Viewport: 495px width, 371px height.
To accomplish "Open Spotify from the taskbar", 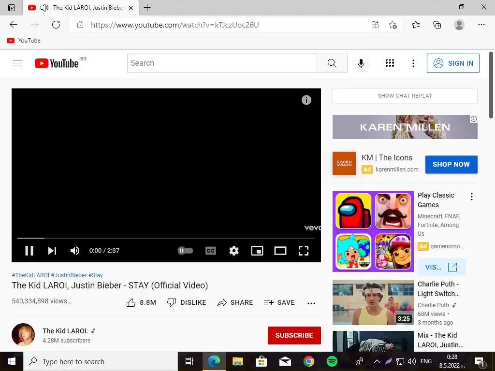I will coord(332,361).
